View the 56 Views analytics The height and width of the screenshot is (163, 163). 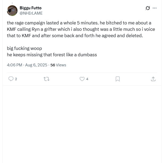tap(58, 65)
